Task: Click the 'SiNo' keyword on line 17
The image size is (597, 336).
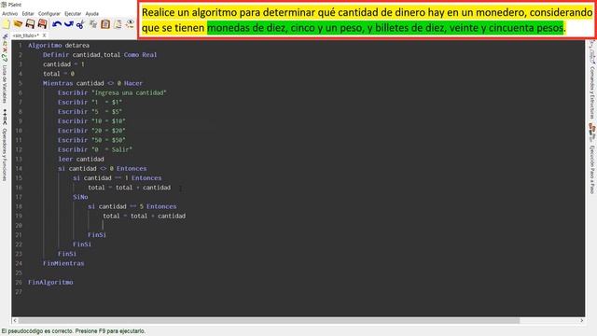Action: point(80,197)
